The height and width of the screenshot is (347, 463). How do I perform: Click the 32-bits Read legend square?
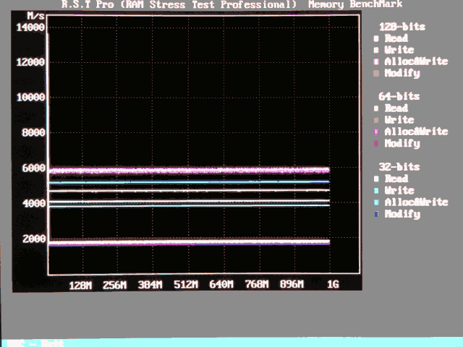376,179
